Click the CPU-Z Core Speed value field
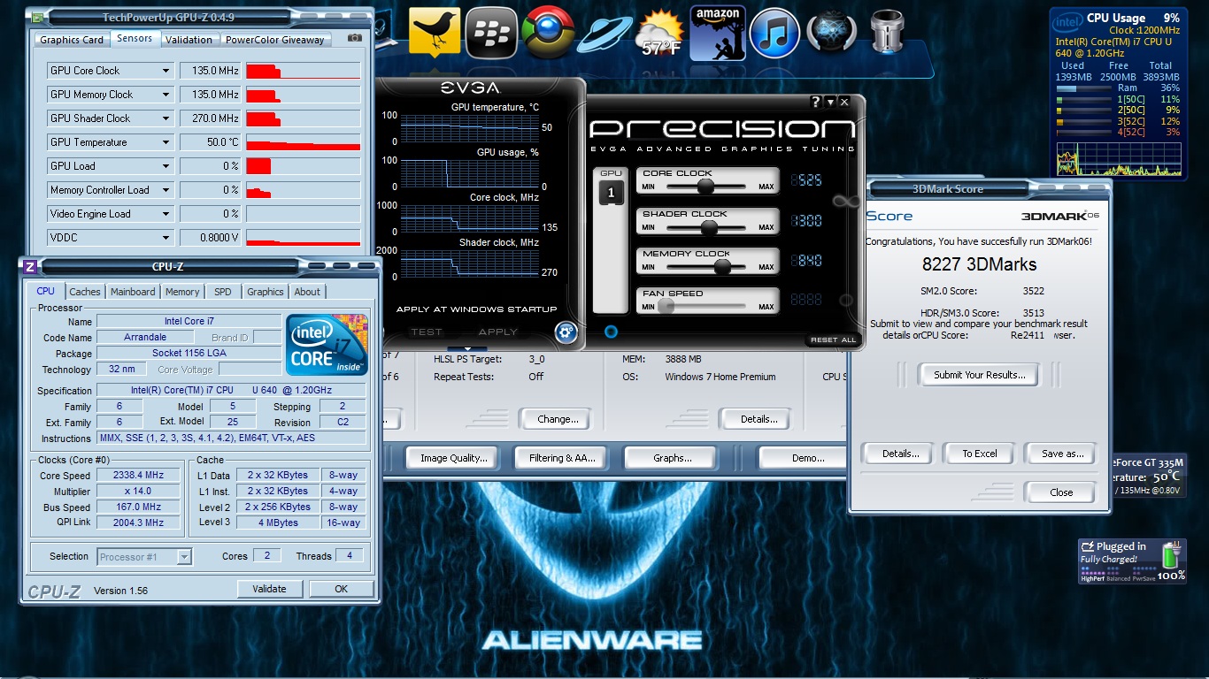The width and height of the screenshot is (1209, 679). tap(139, 476)
